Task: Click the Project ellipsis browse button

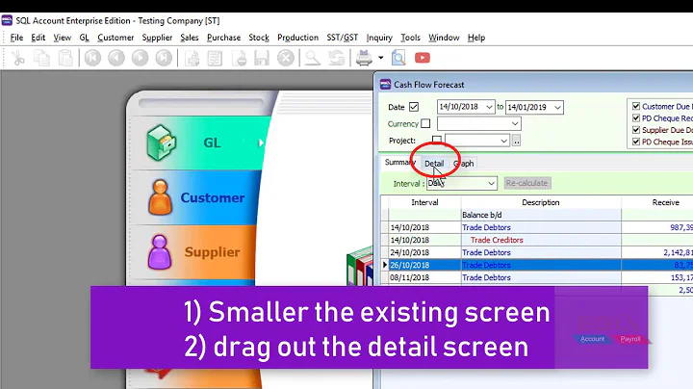Action: pyautogui.click(x=516, y=141)
